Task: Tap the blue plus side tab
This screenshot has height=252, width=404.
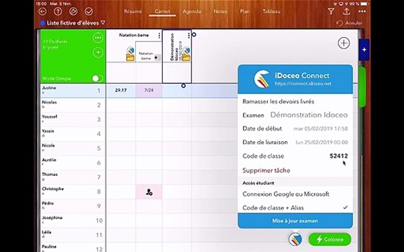Action: [x=364, y=50]
